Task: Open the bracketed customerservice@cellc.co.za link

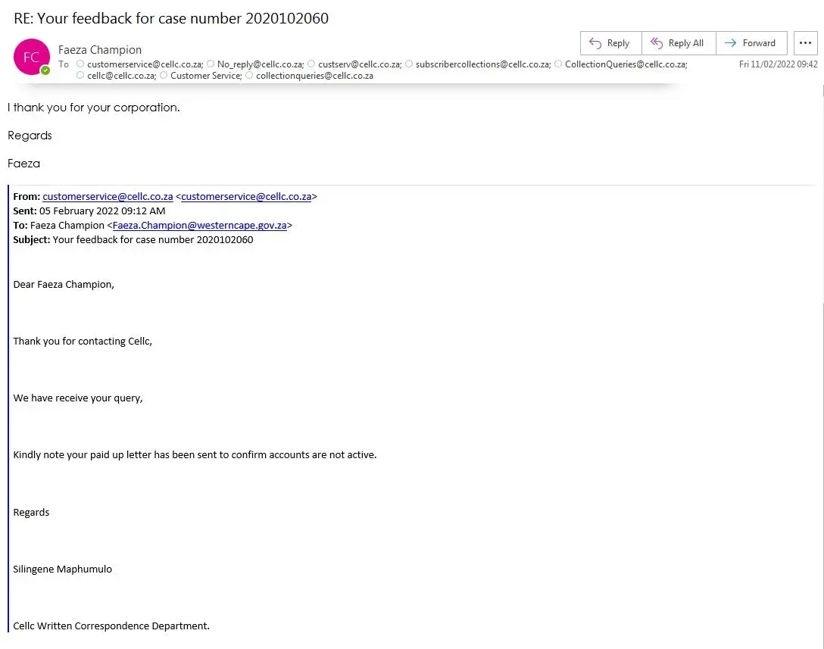Action: [x=246, y=196]
